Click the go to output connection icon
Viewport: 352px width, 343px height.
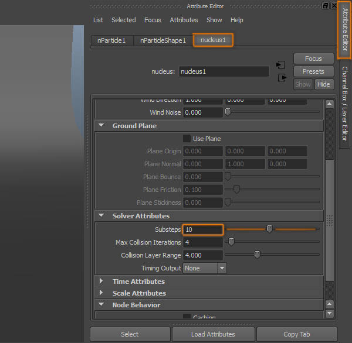click(282, 77)
